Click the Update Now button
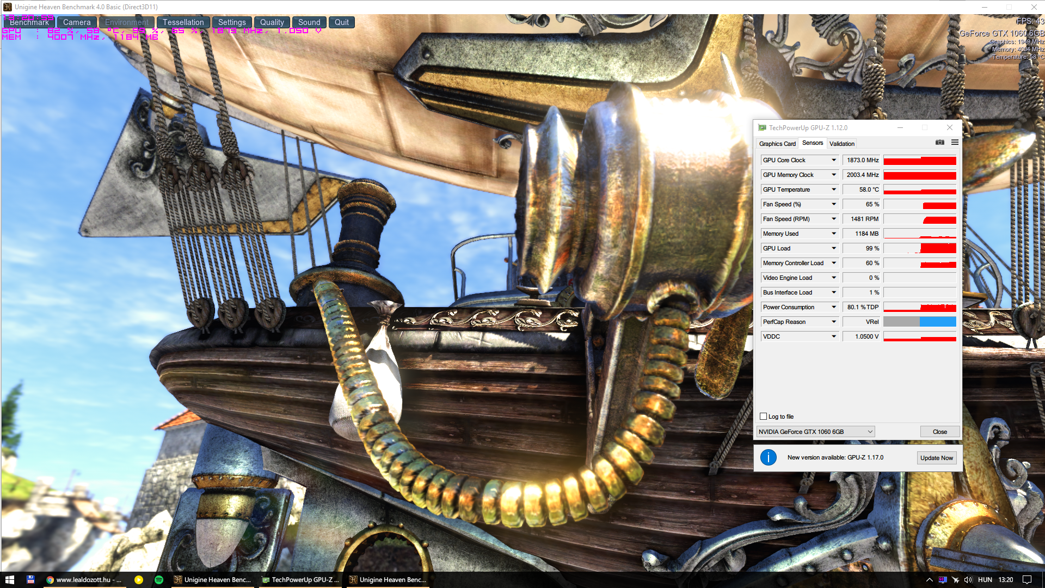Image resolution: width=1045 pixels, height=588 pixels. 937,458
